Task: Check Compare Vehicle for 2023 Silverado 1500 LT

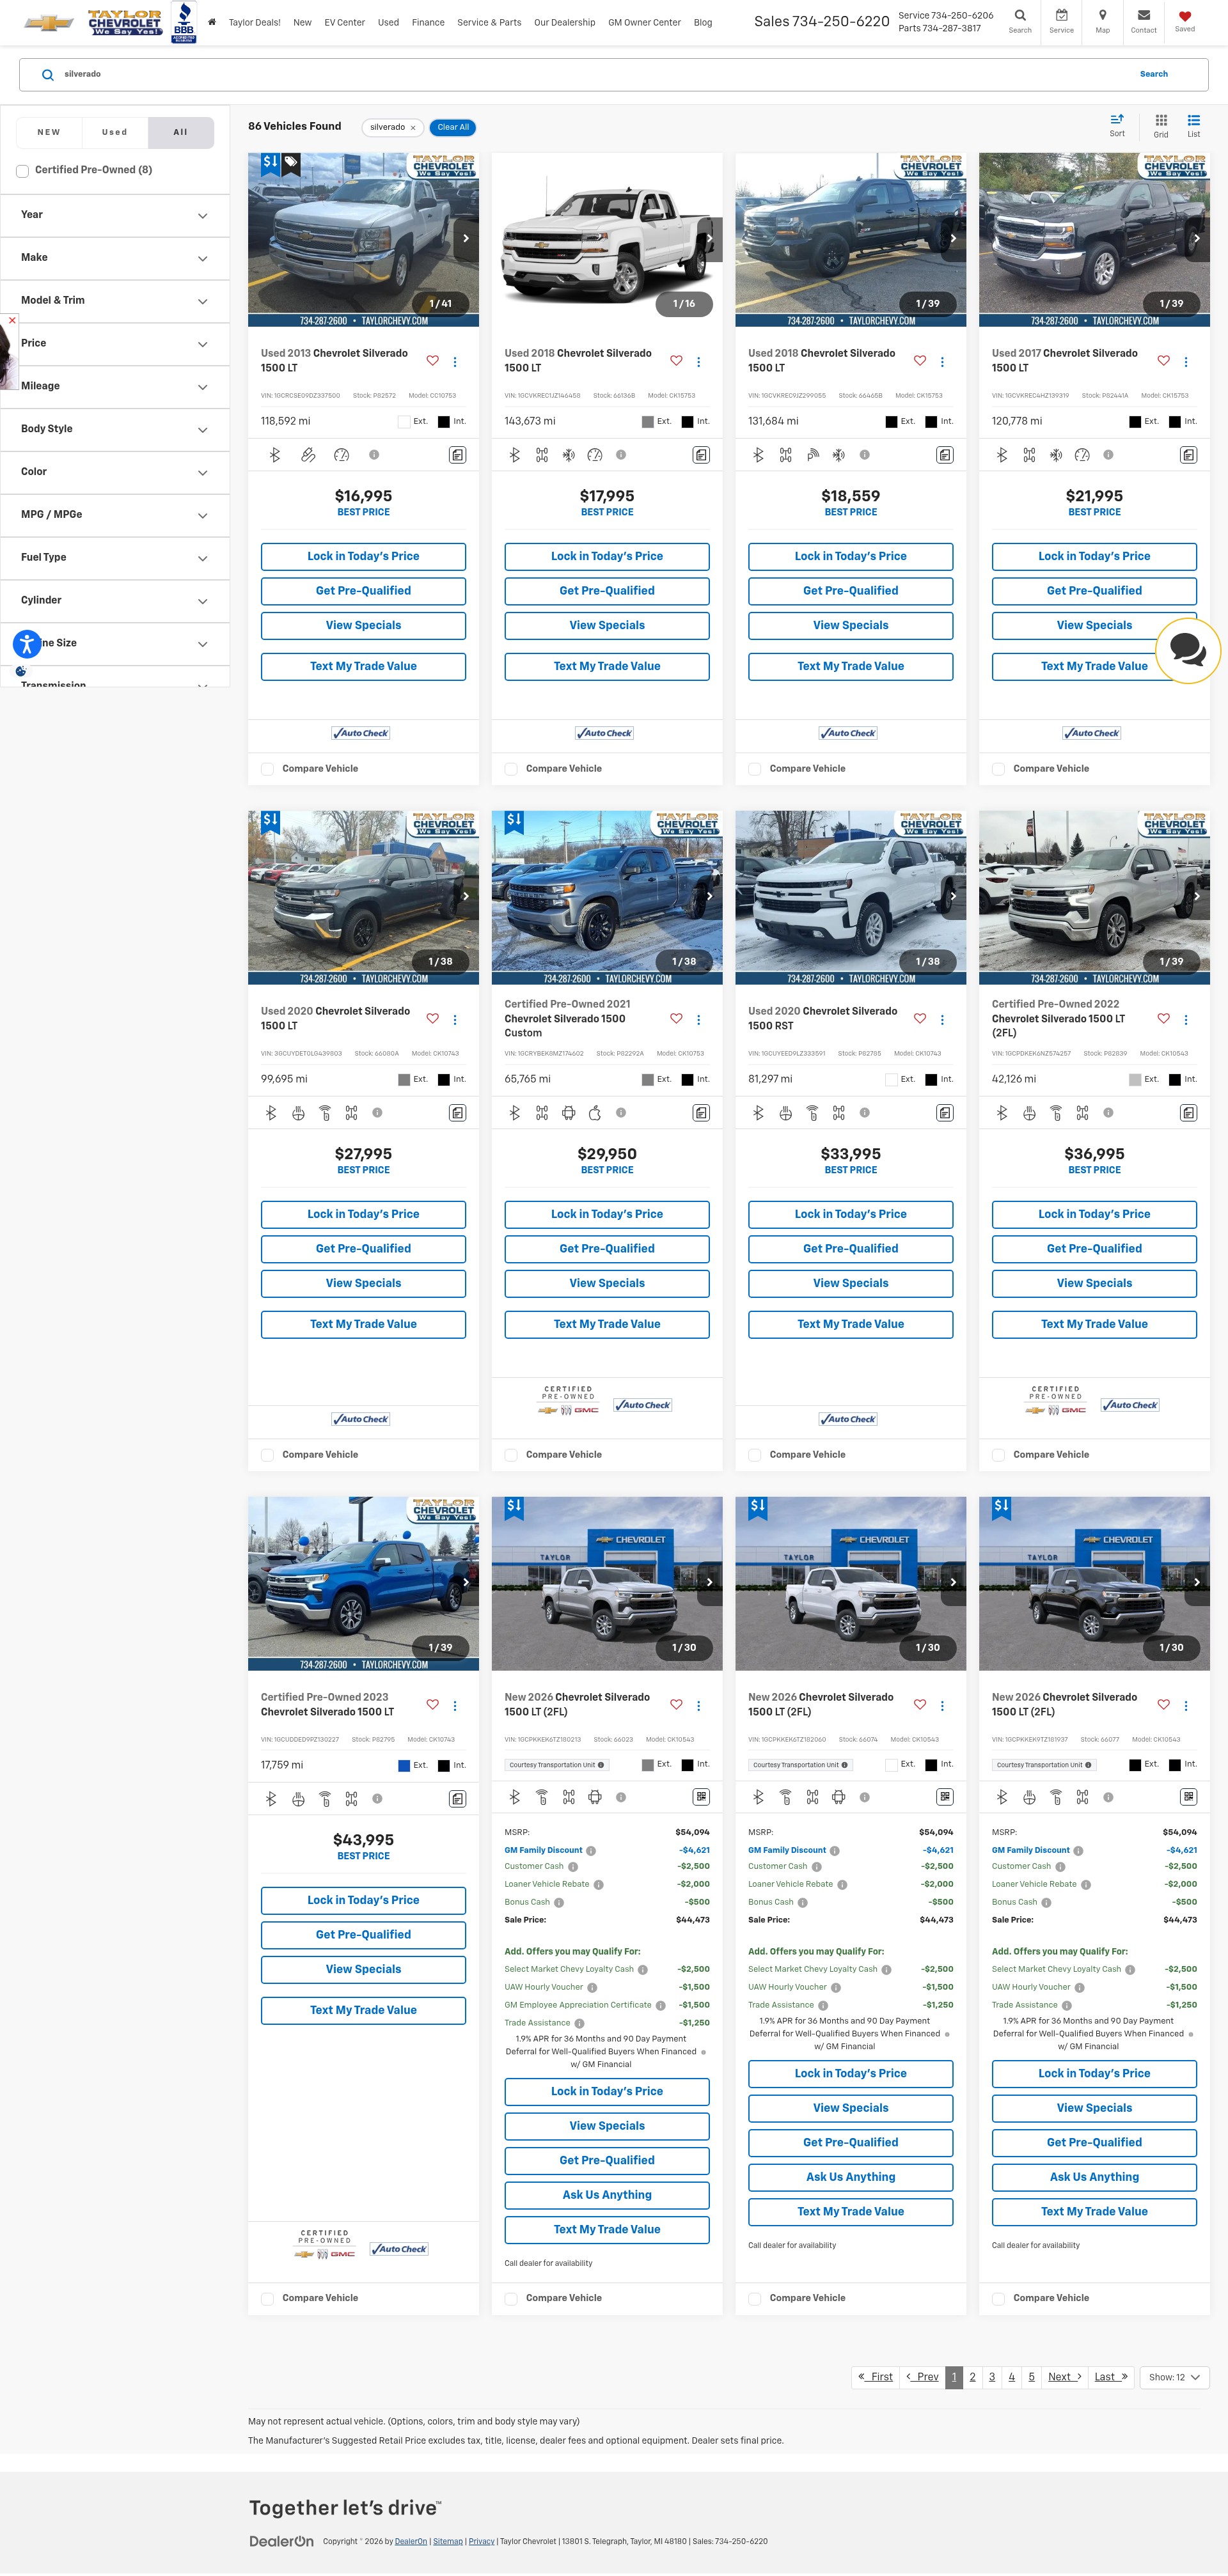Action: pyautogui.click(x=267, y=2299)
